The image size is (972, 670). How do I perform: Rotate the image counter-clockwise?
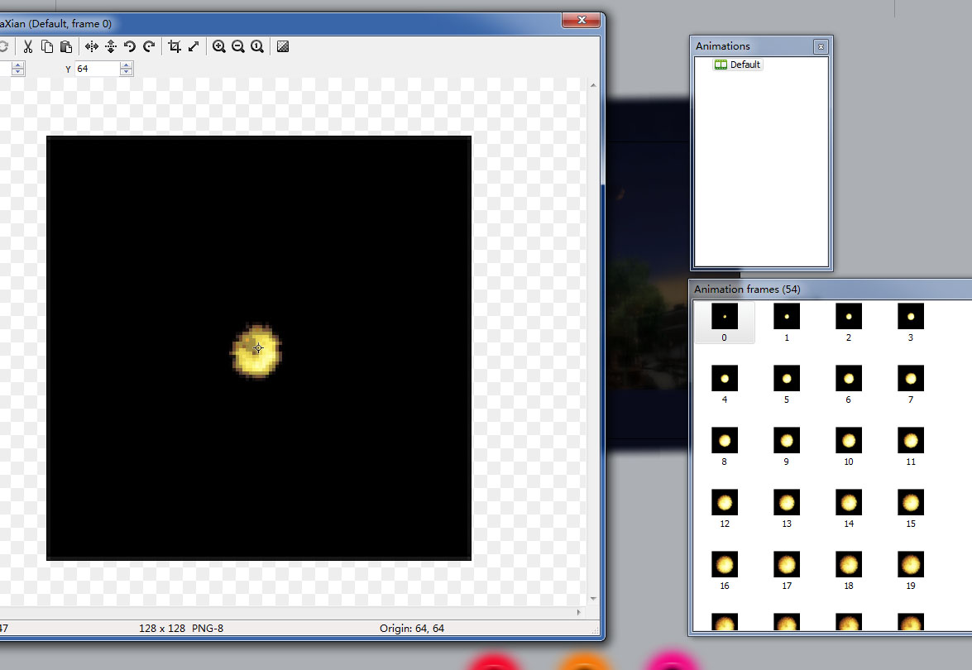(x=130, y=47)
